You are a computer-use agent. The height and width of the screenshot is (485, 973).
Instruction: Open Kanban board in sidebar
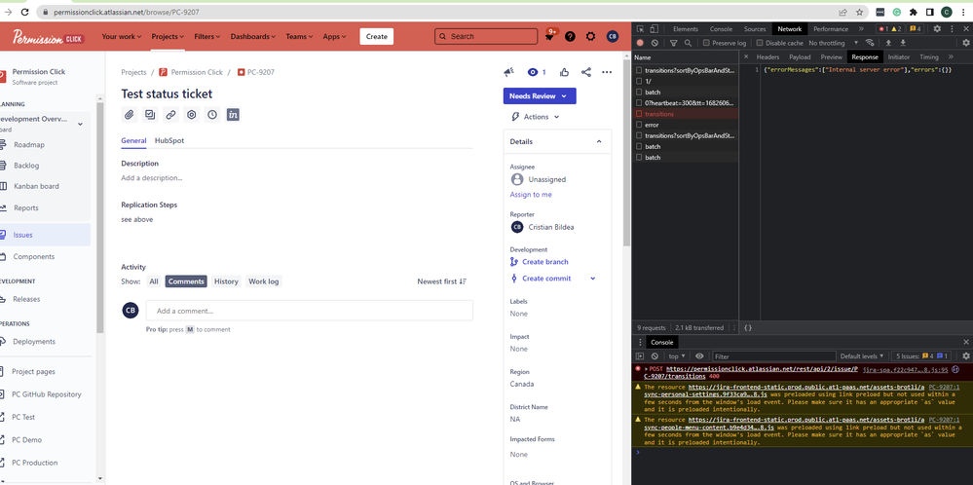[37, 186]
